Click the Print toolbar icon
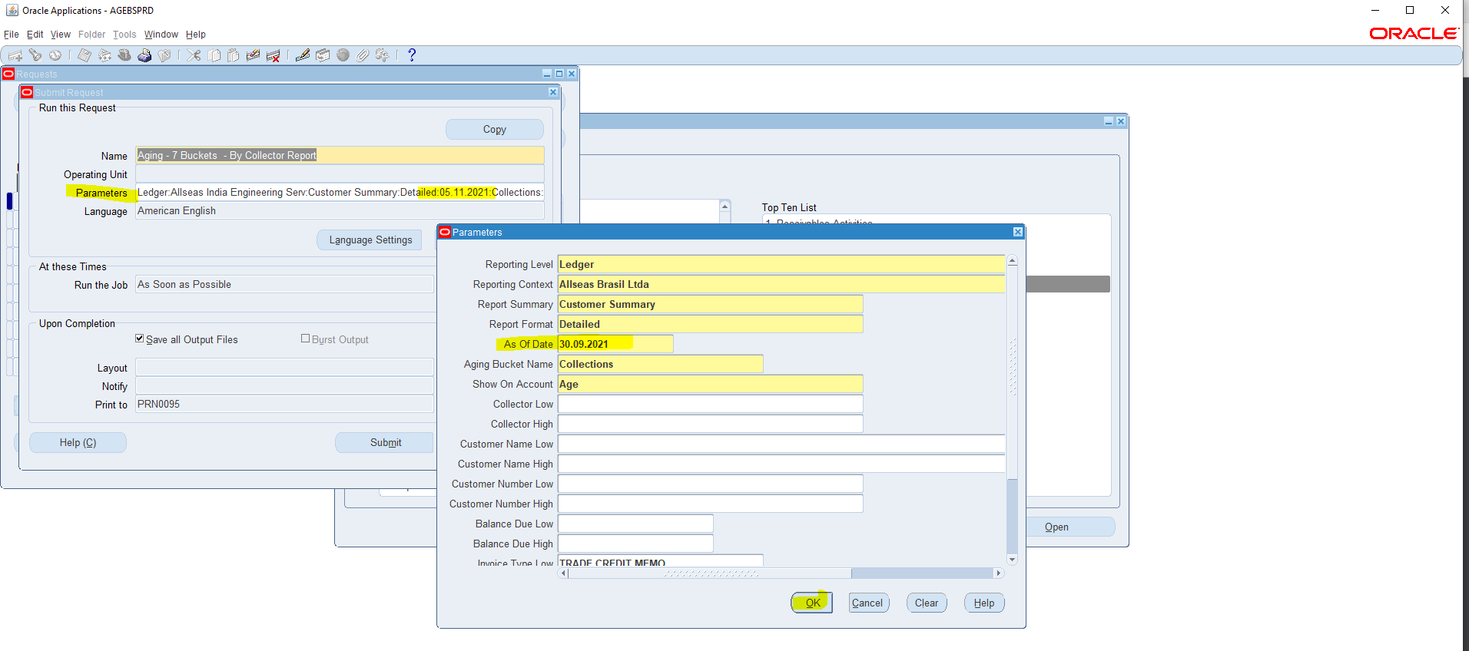 [x=144, y=55]
